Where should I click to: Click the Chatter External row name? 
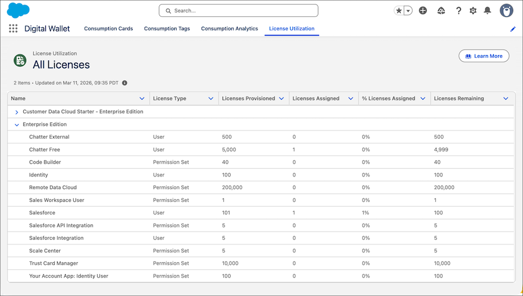49,137
